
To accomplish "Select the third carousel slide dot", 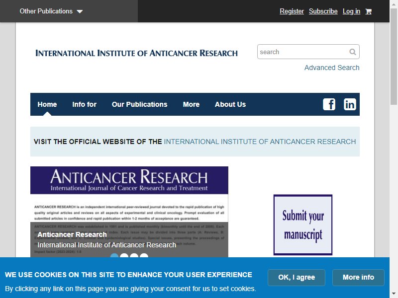I will [x=134, y=255].
